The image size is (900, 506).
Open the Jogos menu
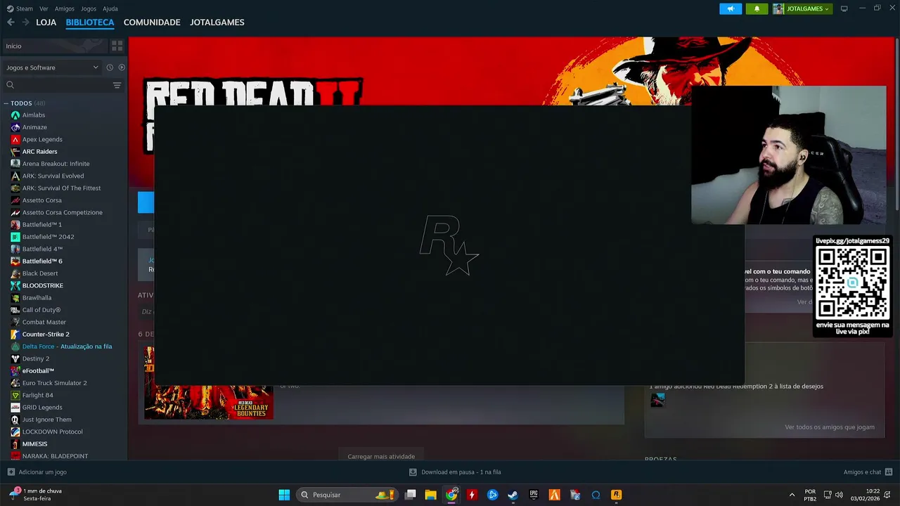click(x=89, y=8)
